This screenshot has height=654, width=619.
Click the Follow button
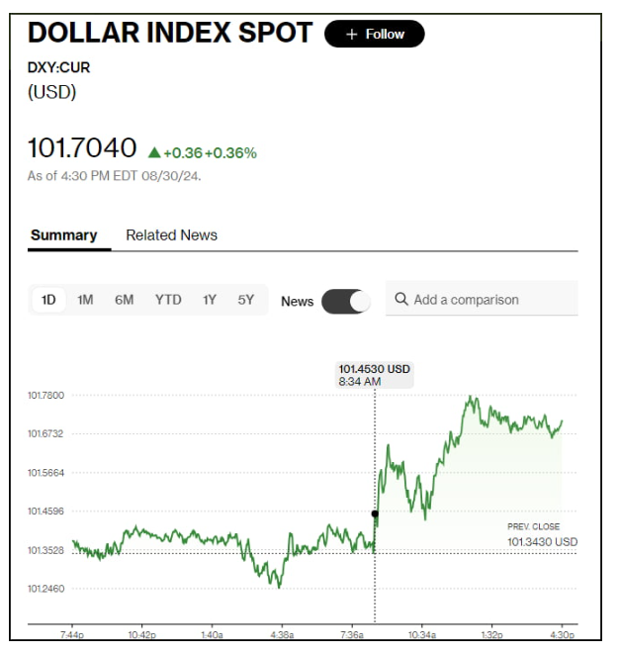pyautogui.click(x=374, y=34)
